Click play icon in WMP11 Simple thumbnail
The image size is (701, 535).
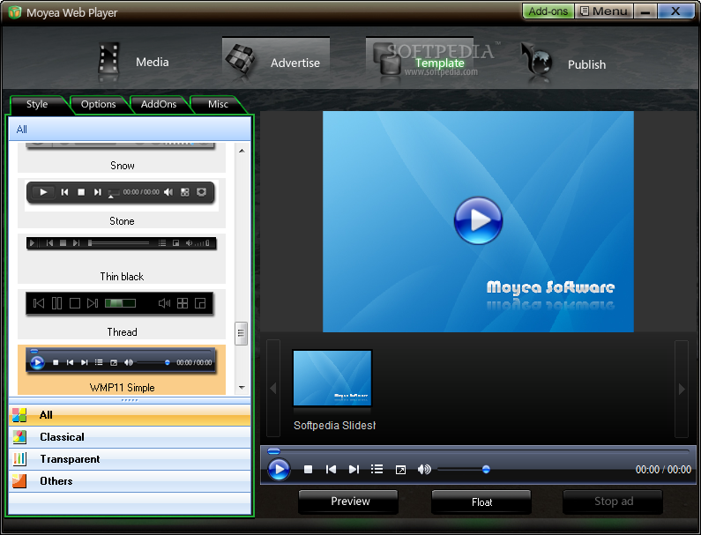(x=37, y=362)
